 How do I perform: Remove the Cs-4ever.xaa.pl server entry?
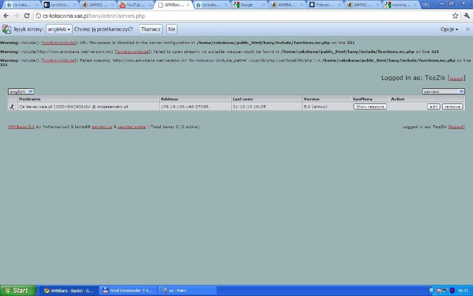(x=453, y=107)
